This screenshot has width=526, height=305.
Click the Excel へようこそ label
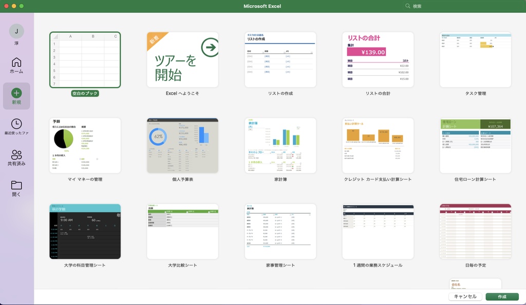click(182, 93)
